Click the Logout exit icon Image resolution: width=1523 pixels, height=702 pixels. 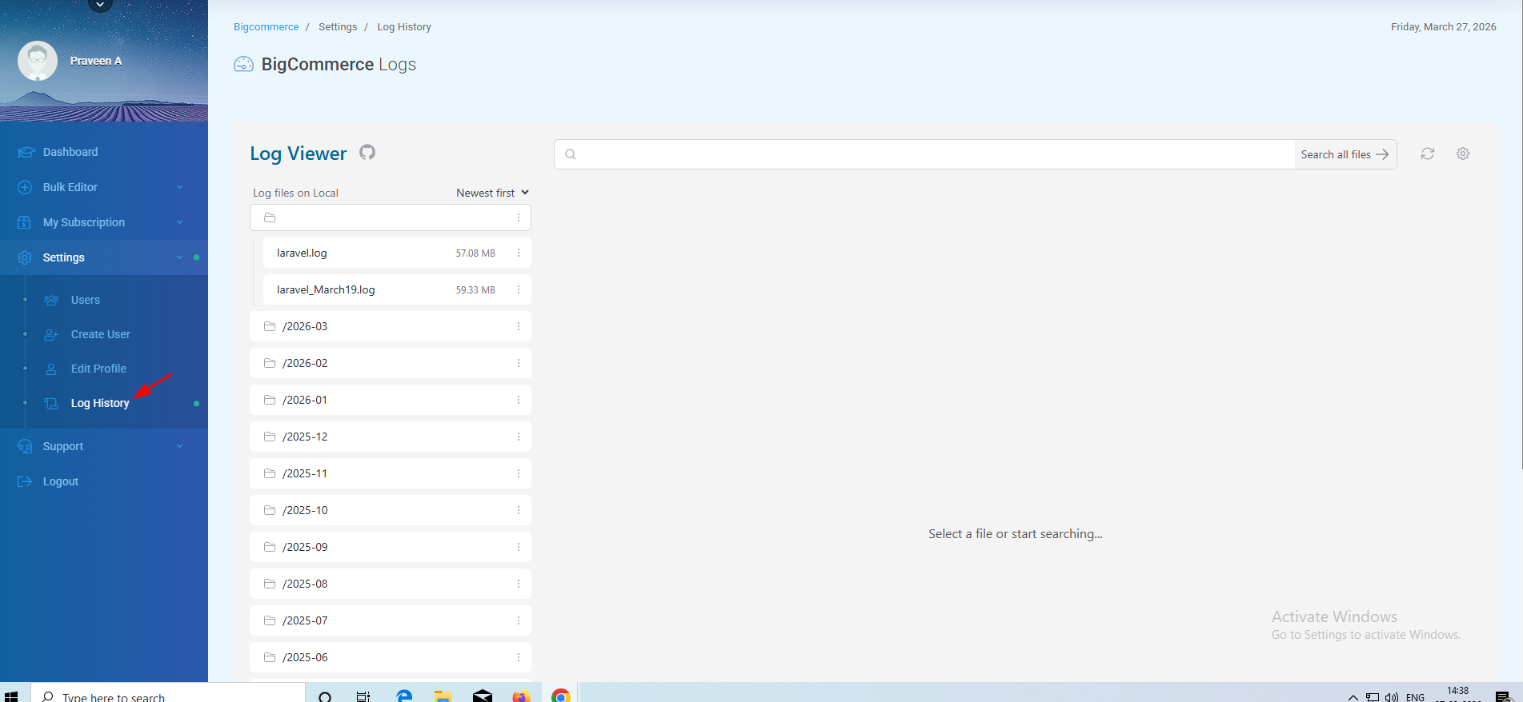point(25,481)
